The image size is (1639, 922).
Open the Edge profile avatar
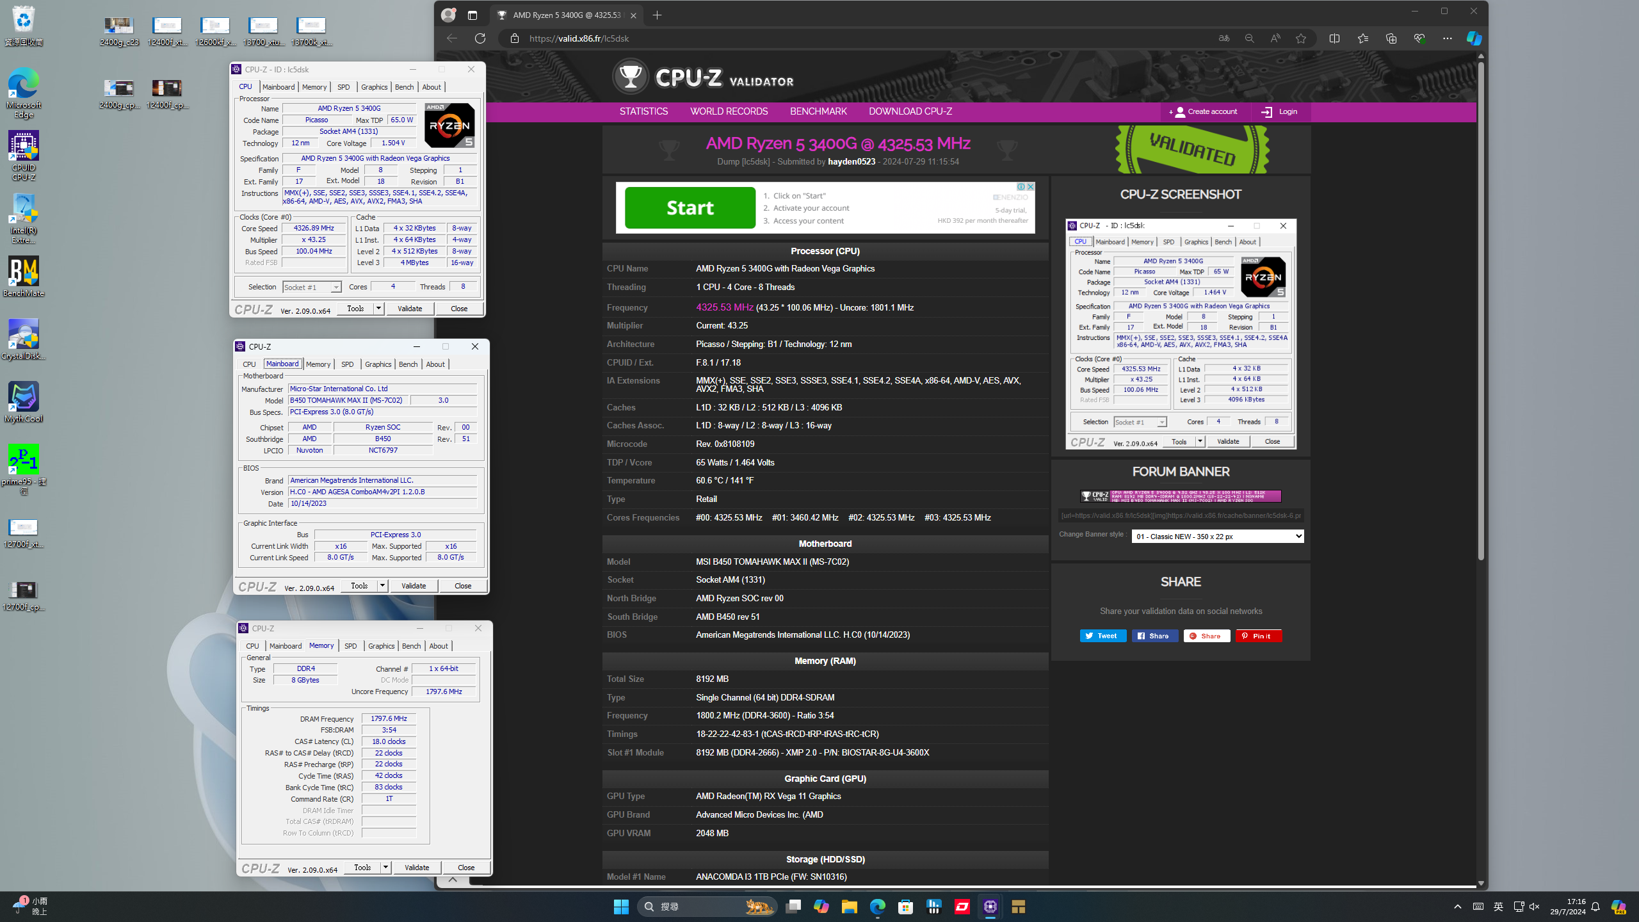coord(449,15)
